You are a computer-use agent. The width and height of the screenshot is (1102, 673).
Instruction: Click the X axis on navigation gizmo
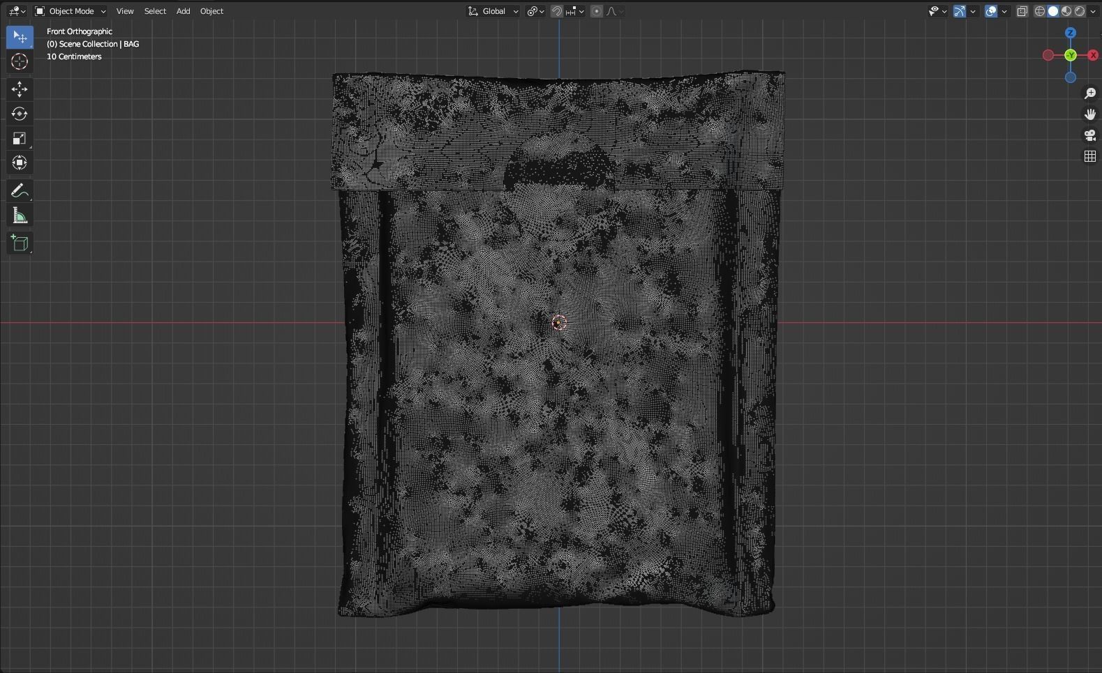coord(1093,55)
